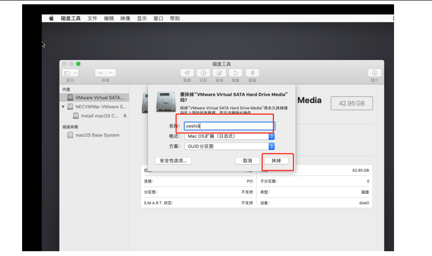This screenshot has height=256, width=432.
Task: Click the First Aid (急救) toolbar icon
Action: (x=187, y=73)
